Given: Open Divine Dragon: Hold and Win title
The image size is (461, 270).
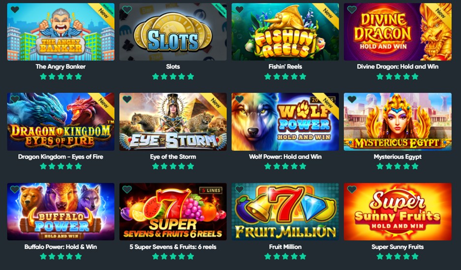Looking at the screenshot, I should pyautogui.click(x=397, y=67).
